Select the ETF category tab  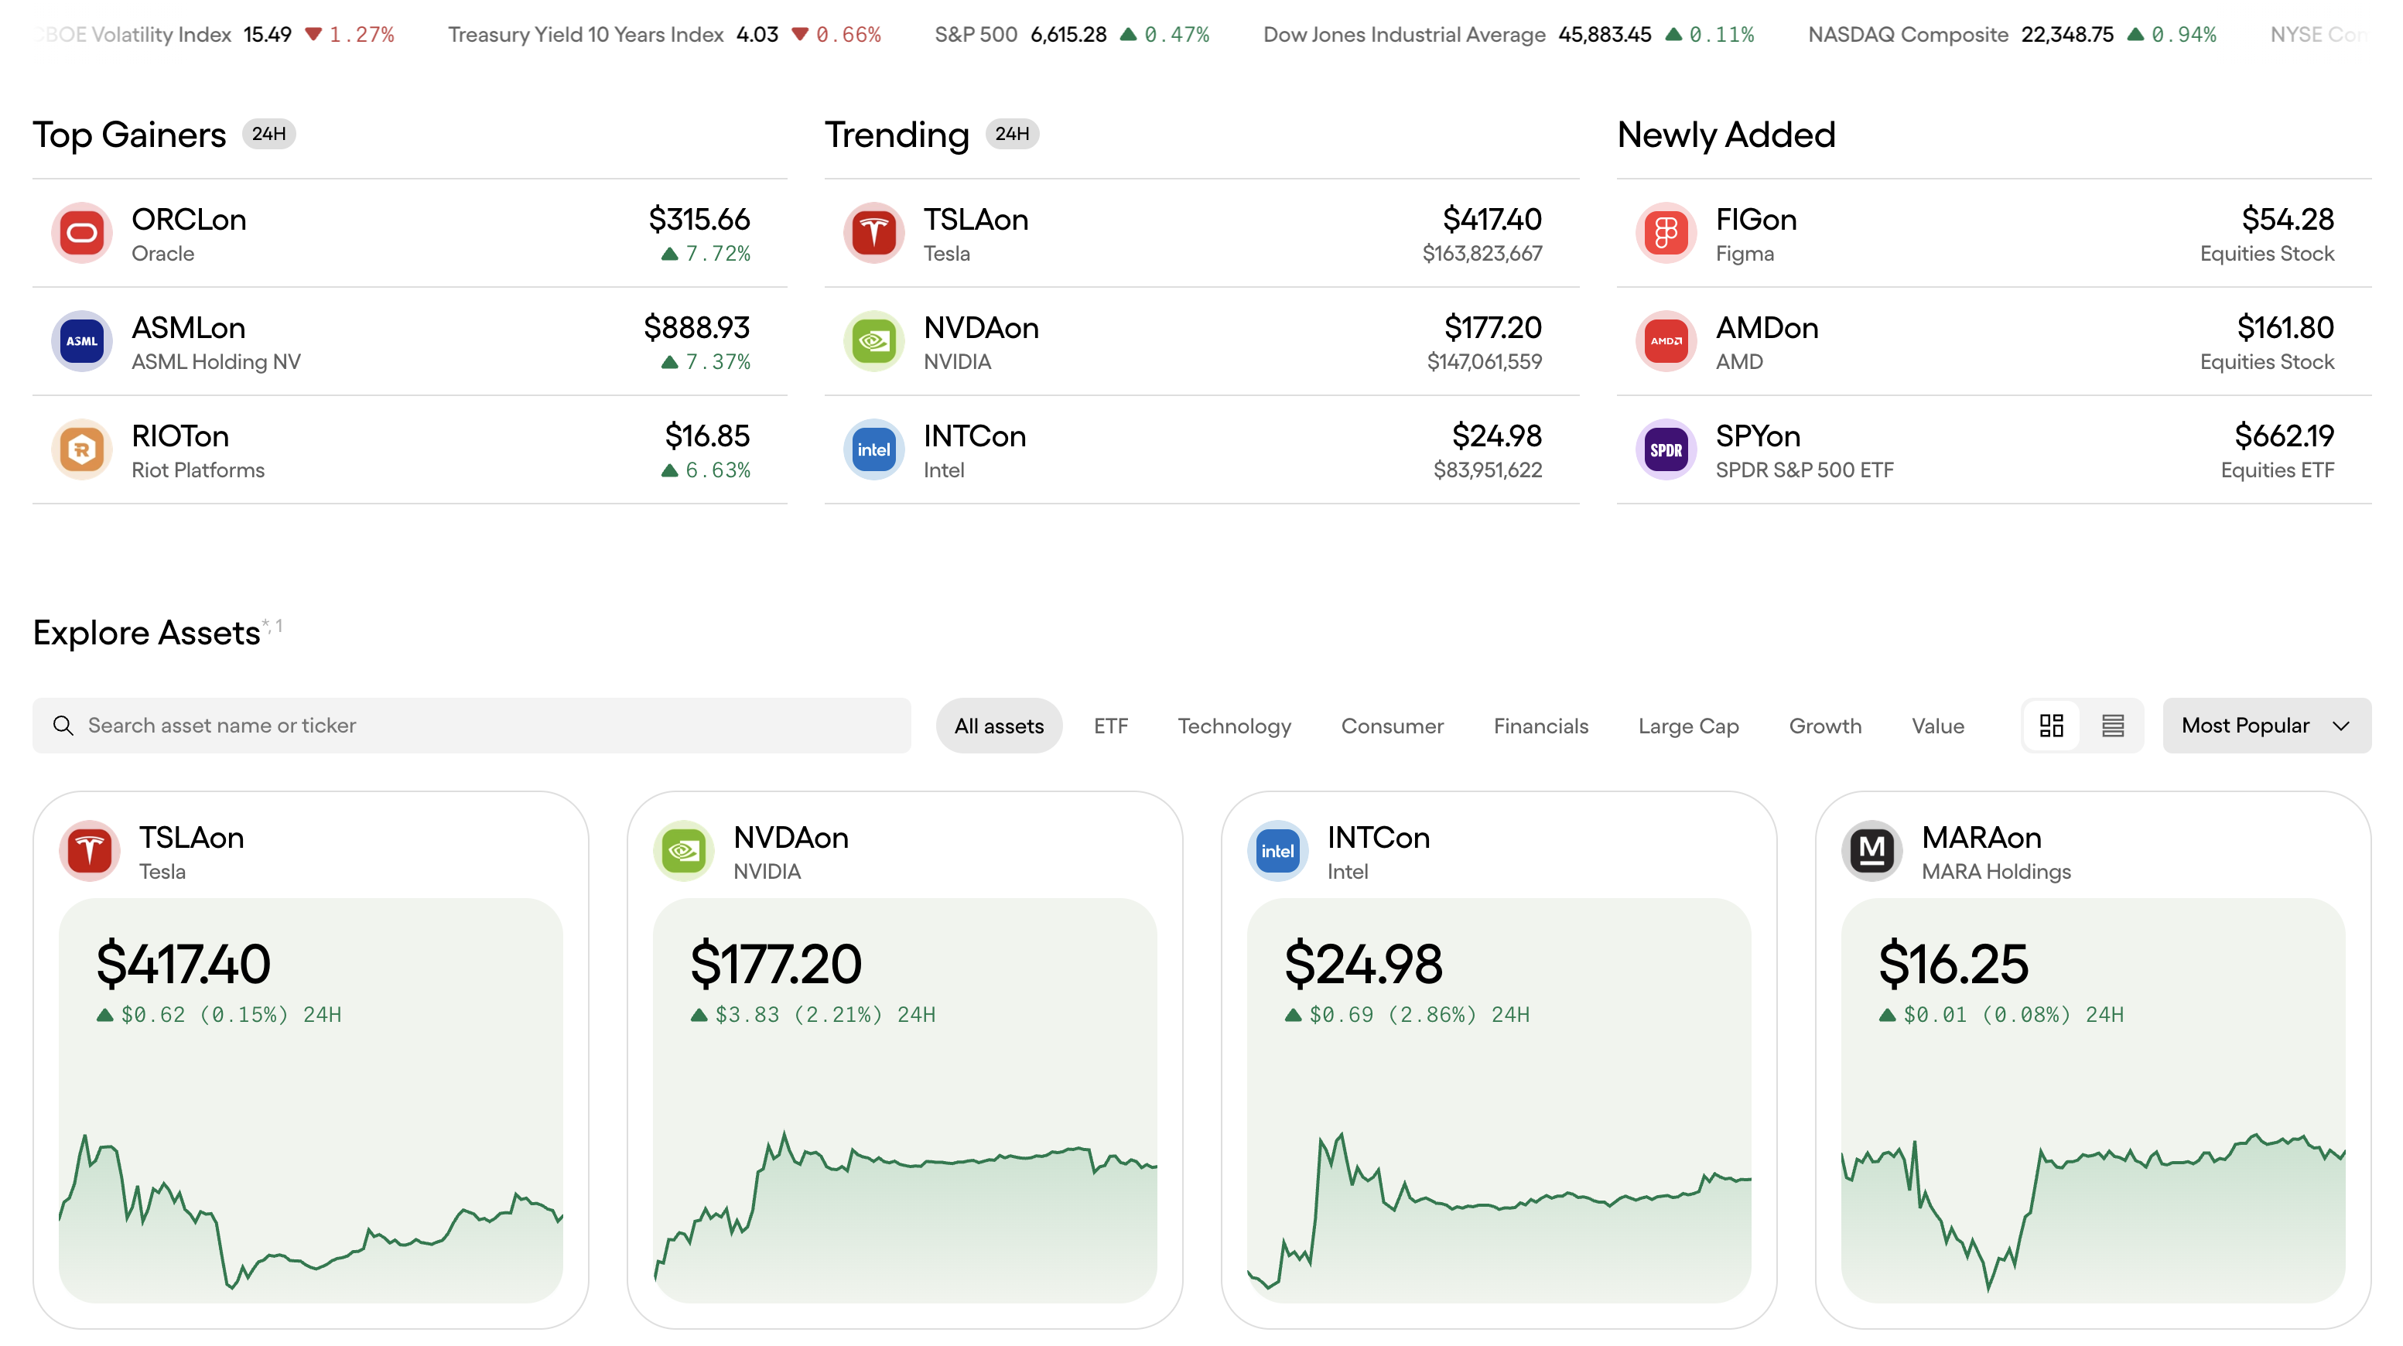pos(1110,726)
